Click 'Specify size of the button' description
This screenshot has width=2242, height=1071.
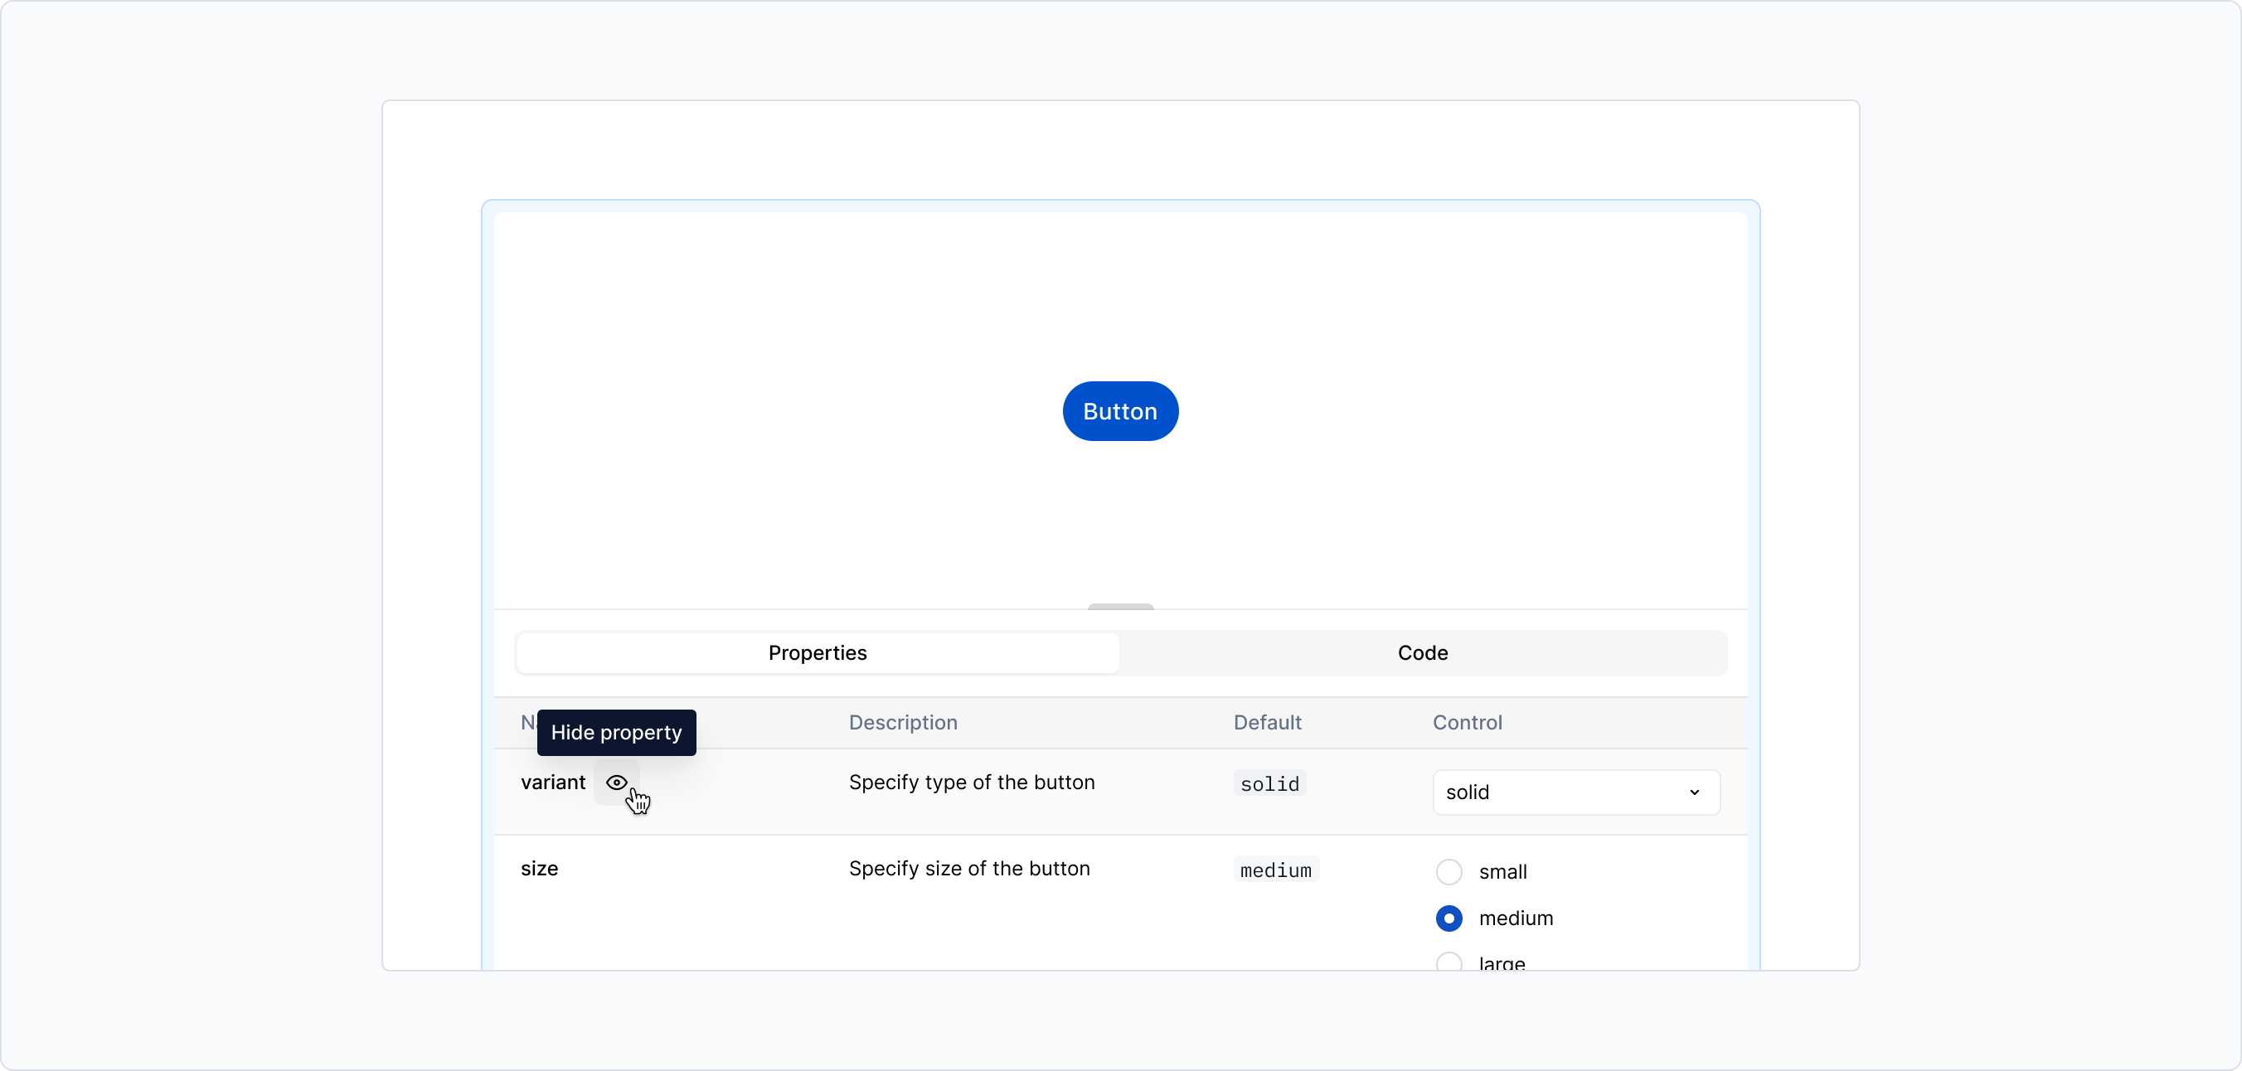968,868
